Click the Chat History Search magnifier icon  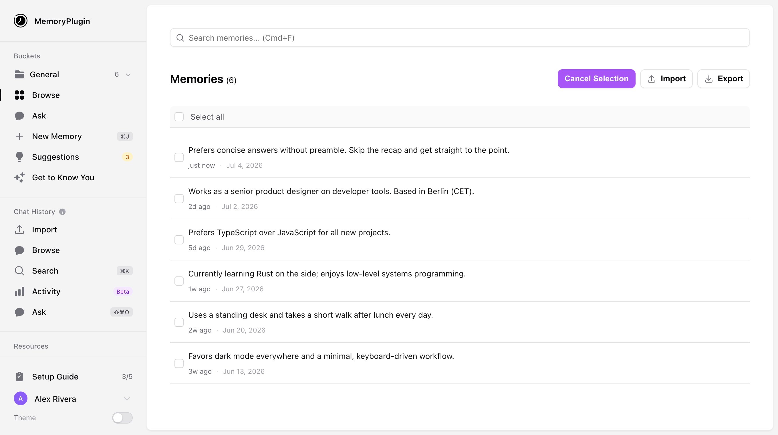click(x=19, y=271)
